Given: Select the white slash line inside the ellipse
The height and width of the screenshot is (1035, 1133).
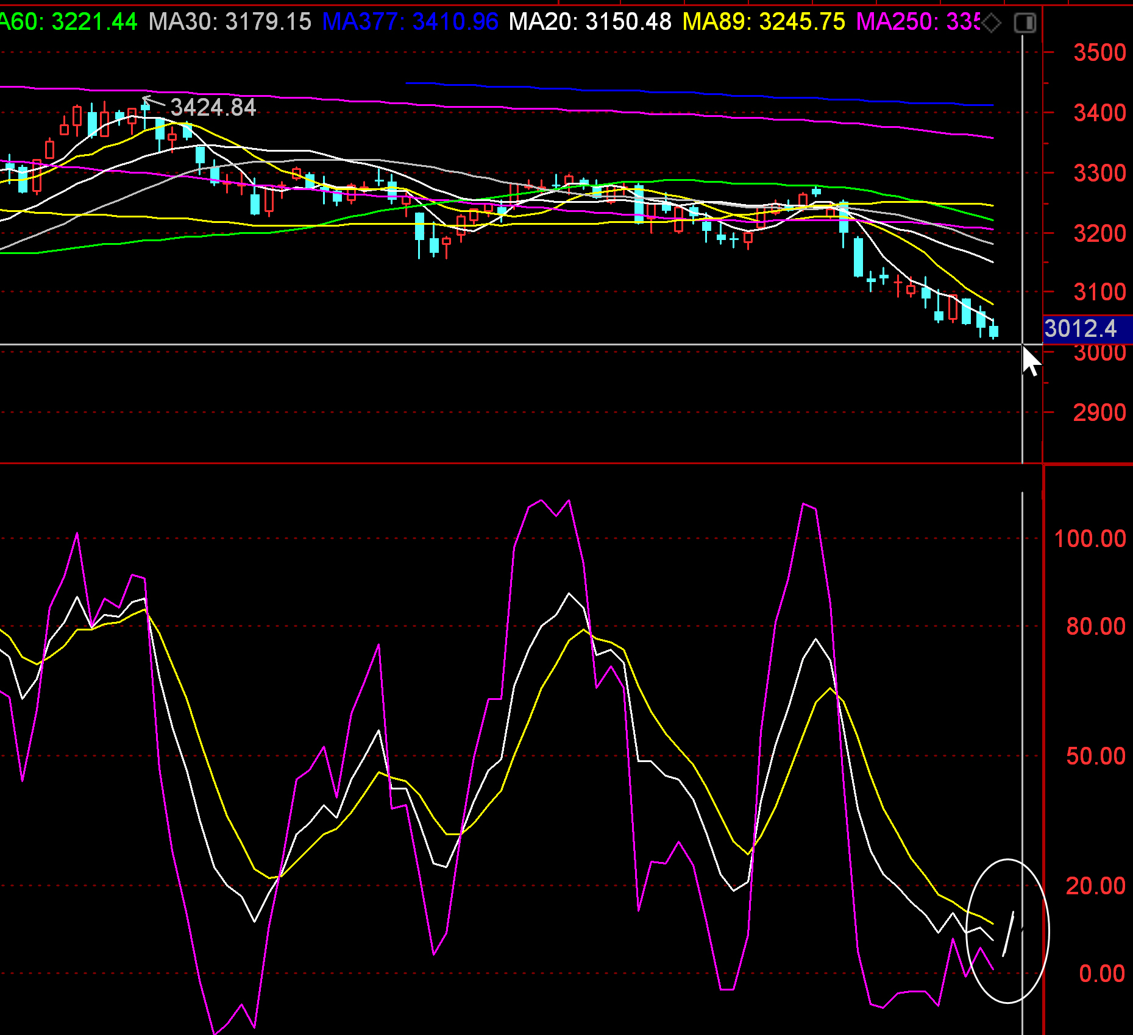Looking at the screenshot, I should click(x=1008, y=934).
